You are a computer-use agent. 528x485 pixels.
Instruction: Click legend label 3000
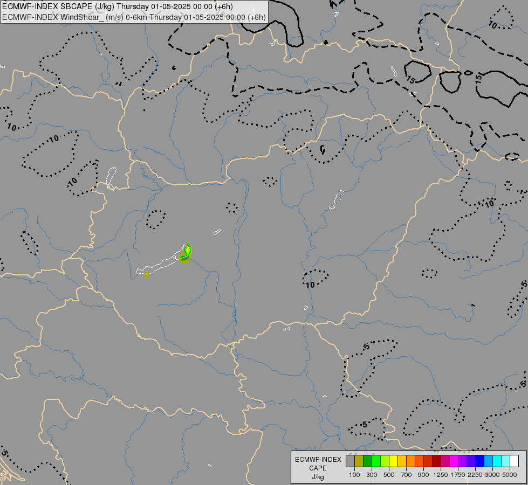coord(492,475)
